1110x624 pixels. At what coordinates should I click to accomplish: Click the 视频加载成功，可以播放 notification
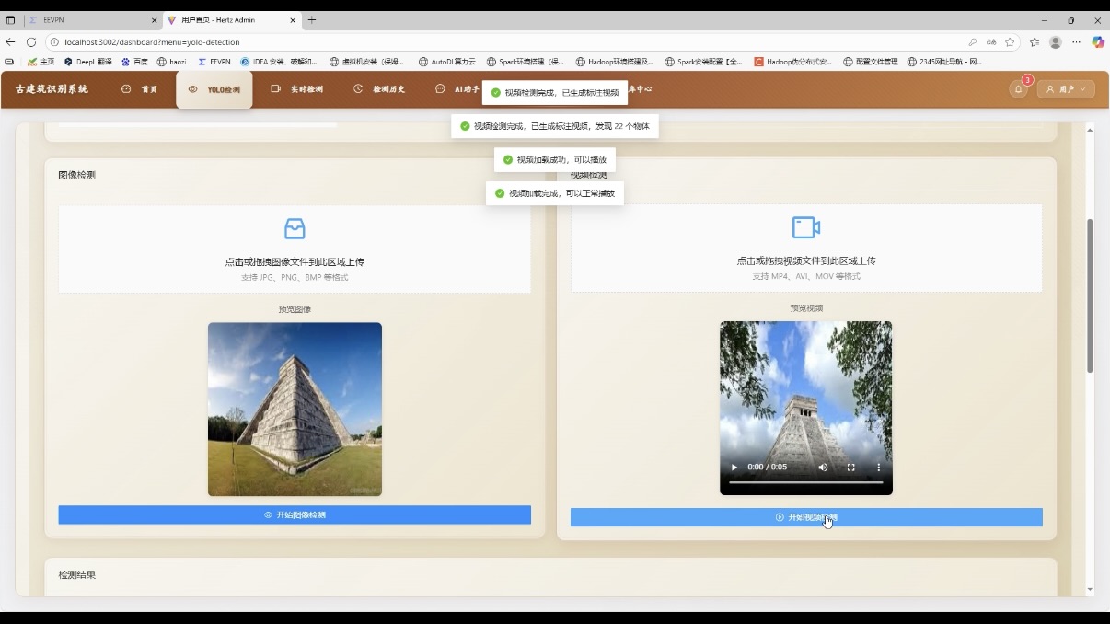555,159
